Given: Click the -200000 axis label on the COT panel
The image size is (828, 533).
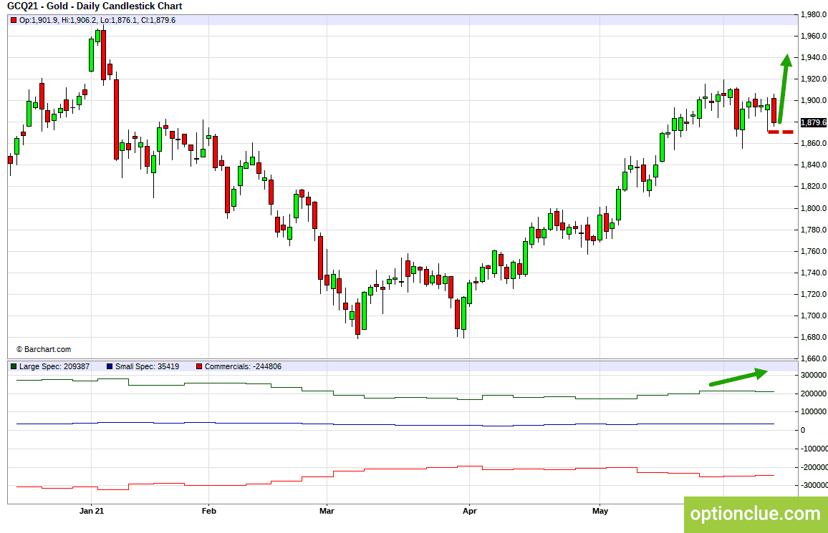Looking at the screenshot, I should [x=814, y=467].
